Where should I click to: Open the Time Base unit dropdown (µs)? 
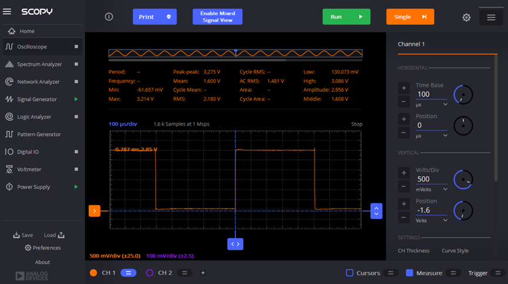(x=432, y=104)
